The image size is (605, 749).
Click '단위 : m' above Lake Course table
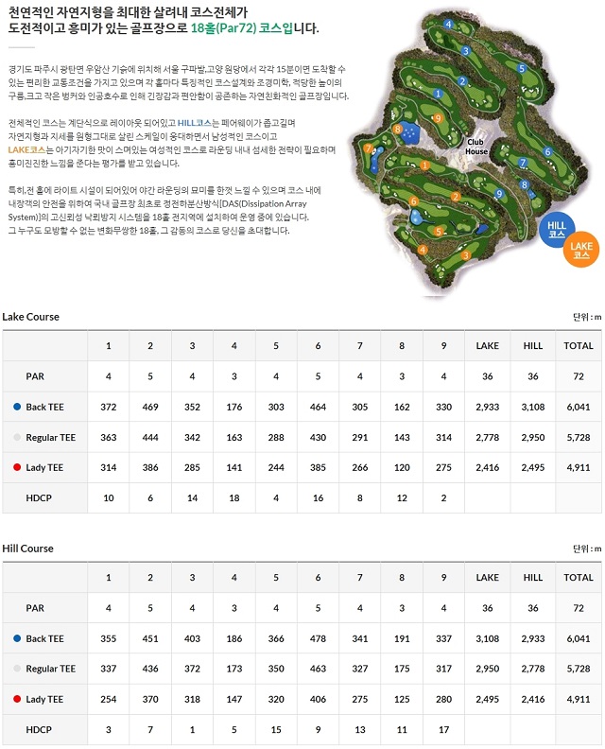pyautogui.click(x=587, y=317)
